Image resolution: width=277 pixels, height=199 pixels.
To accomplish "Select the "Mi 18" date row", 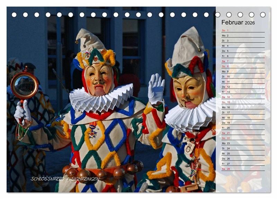I will coord(243,118).
